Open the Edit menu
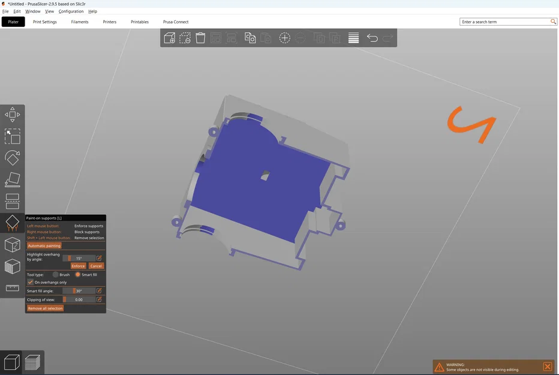 click(x=17, y=11)
